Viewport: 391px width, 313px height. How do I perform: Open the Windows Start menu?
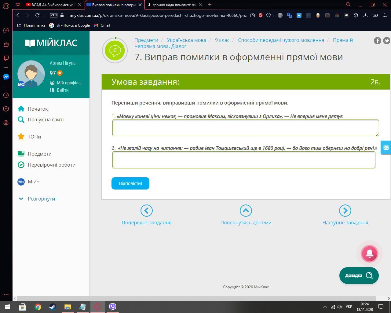tap(7, 307)
